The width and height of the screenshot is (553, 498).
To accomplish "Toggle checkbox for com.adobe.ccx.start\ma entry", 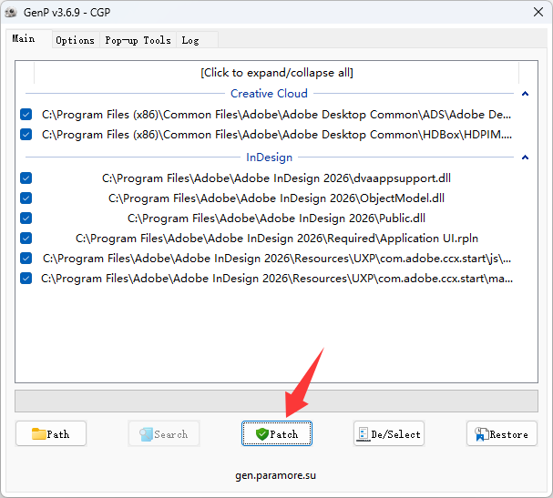I will pyautogui.click(x=26, y=279).
